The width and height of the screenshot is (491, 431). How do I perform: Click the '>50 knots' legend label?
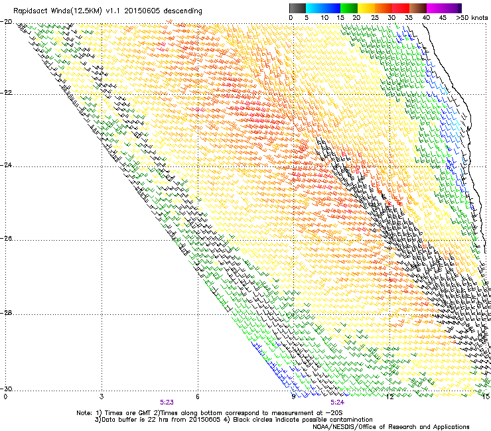tap(472, 18)
